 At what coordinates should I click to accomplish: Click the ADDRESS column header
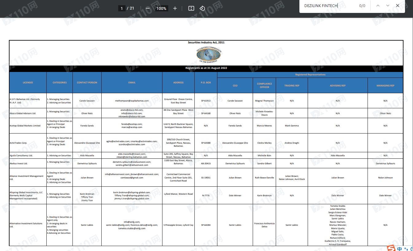point(178,82)
